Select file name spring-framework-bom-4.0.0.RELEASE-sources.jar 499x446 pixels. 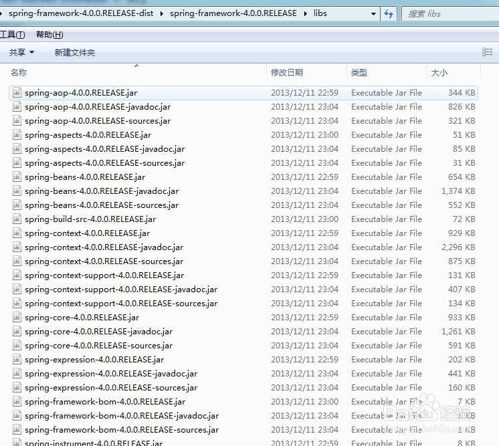coord(122,429)
